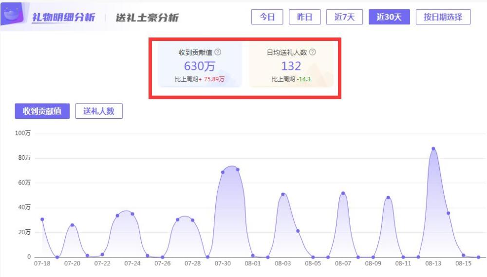Click the 08-09 x-axis date label

tap(373, 263)
